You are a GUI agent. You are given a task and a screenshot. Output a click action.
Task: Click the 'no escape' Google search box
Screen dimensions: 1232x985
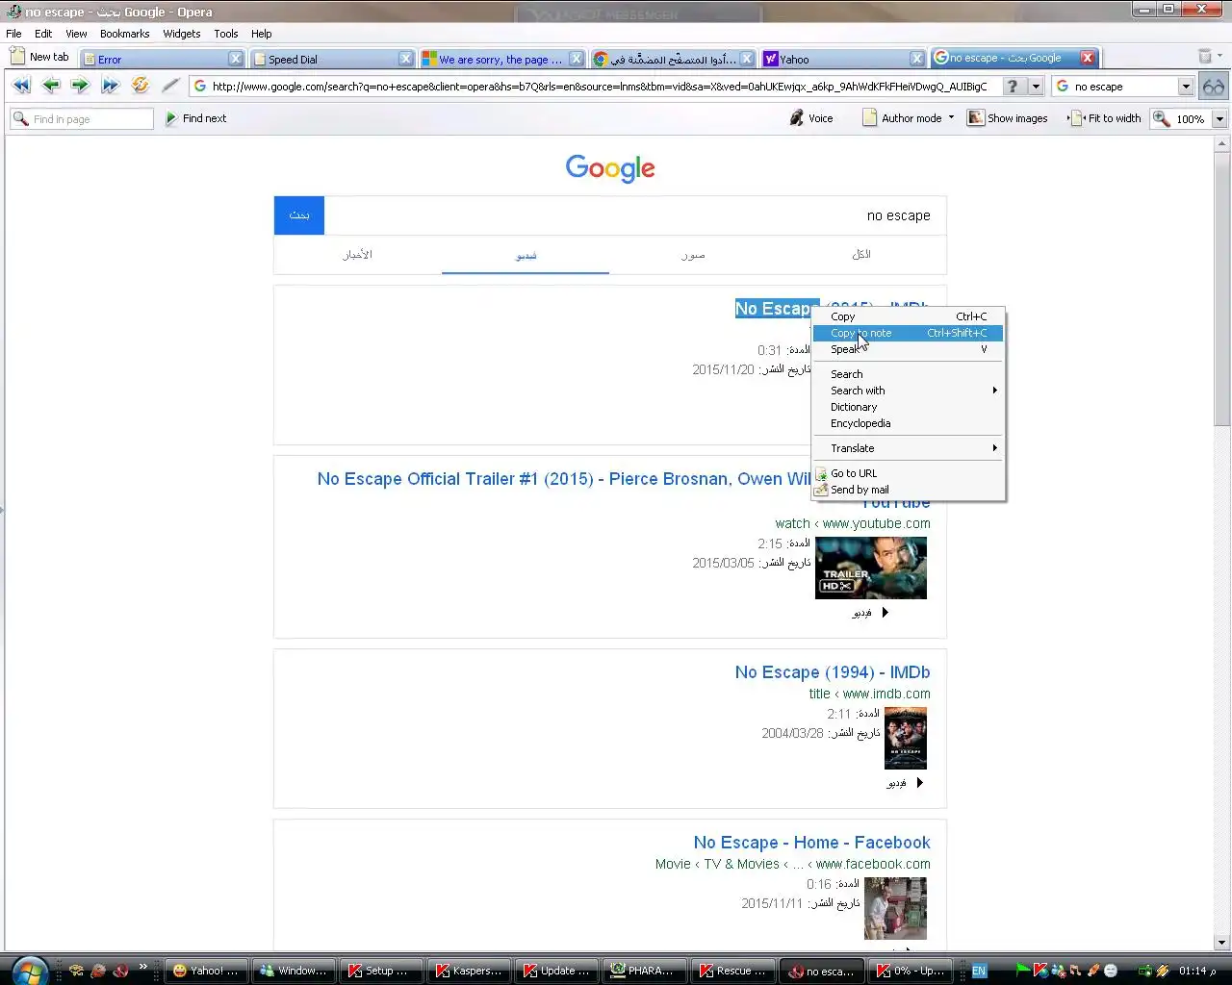634,215
